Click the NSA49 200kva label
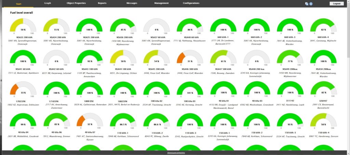The height and width of the screenshot is (155, 350). [x=290, y=69]
